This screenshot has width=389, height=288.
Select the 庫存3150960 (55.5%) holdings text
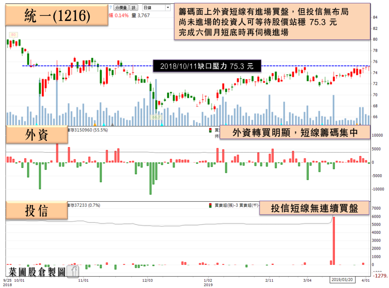[88, 130]
